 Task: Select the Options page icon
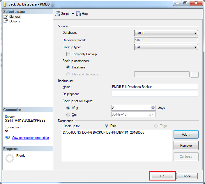[x=6, y=21]
